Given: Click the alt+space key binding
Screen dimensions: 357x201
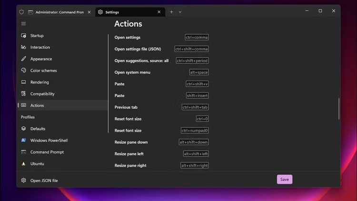Looking at the screenshot, I should pos(199,72).
